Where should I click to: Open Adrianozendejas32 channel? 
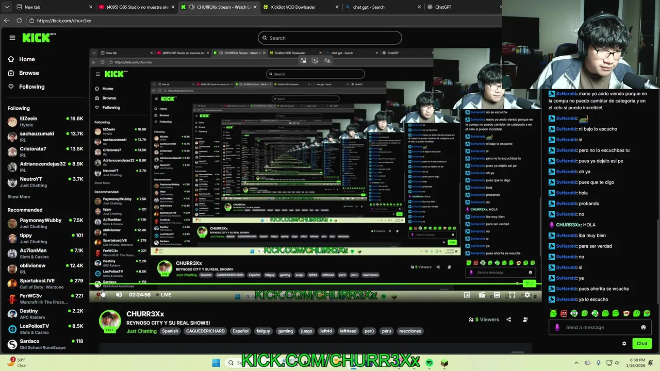click(45, 166)
